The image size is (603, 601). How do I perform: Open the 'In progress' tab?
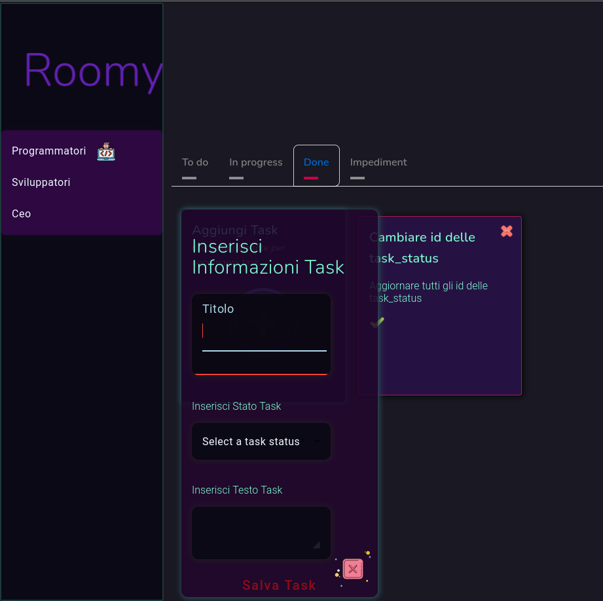(255, 162)
